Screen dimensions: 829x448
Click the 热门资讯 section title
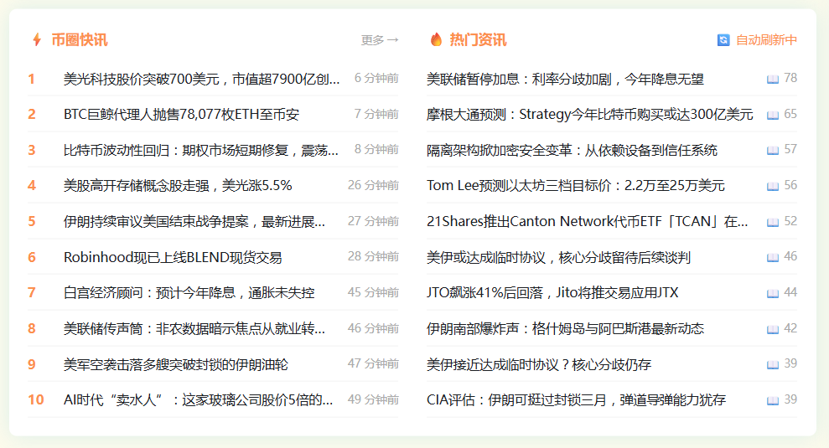[478, 40]
